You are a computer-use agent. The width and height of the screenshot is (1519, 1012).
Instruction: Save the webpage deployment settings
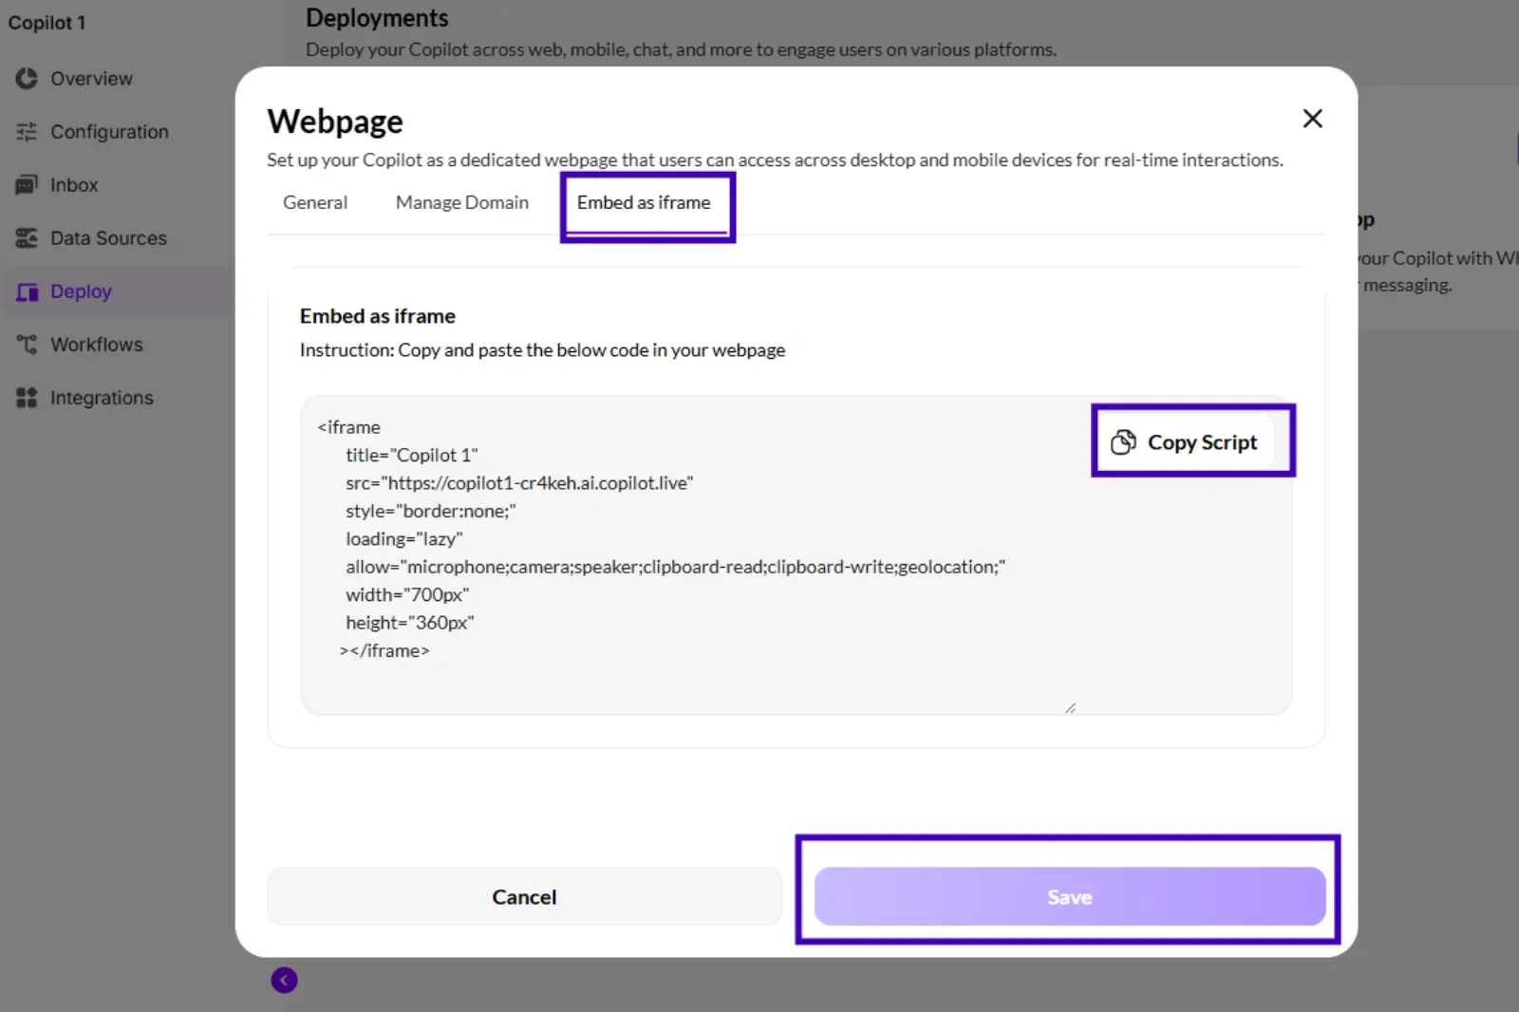coord(1069,895)
